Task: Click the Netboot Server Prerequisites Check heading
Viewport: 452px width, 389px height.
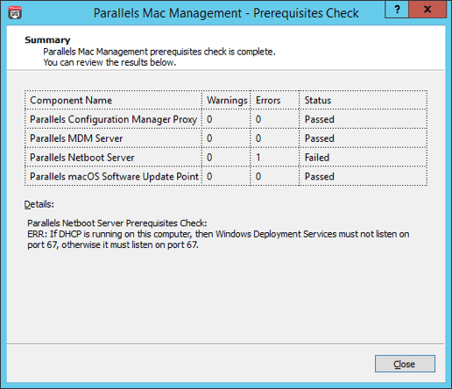Action: coord(117,223)
